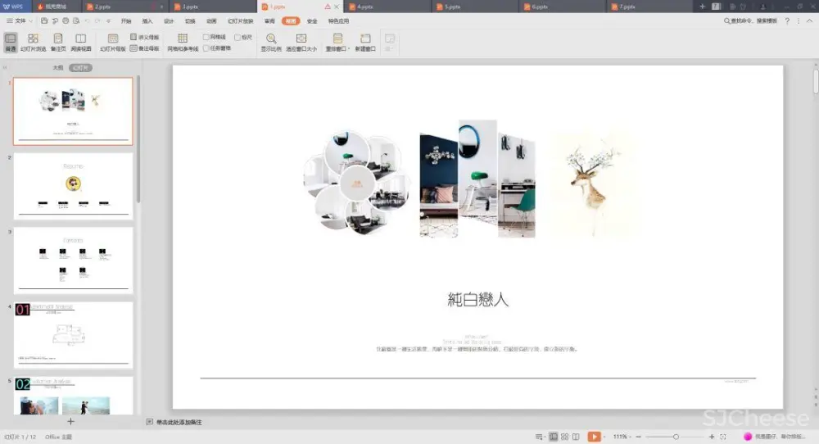
Task: Select slide 4 thumbnail labeled 01
Action: pyautogui.click(x=73, y=335)
